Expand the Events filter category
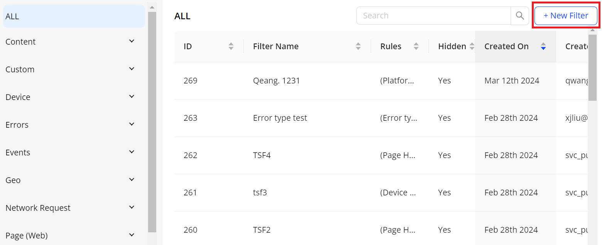Viewport: 602px width, 245px height. coord(132,152)
